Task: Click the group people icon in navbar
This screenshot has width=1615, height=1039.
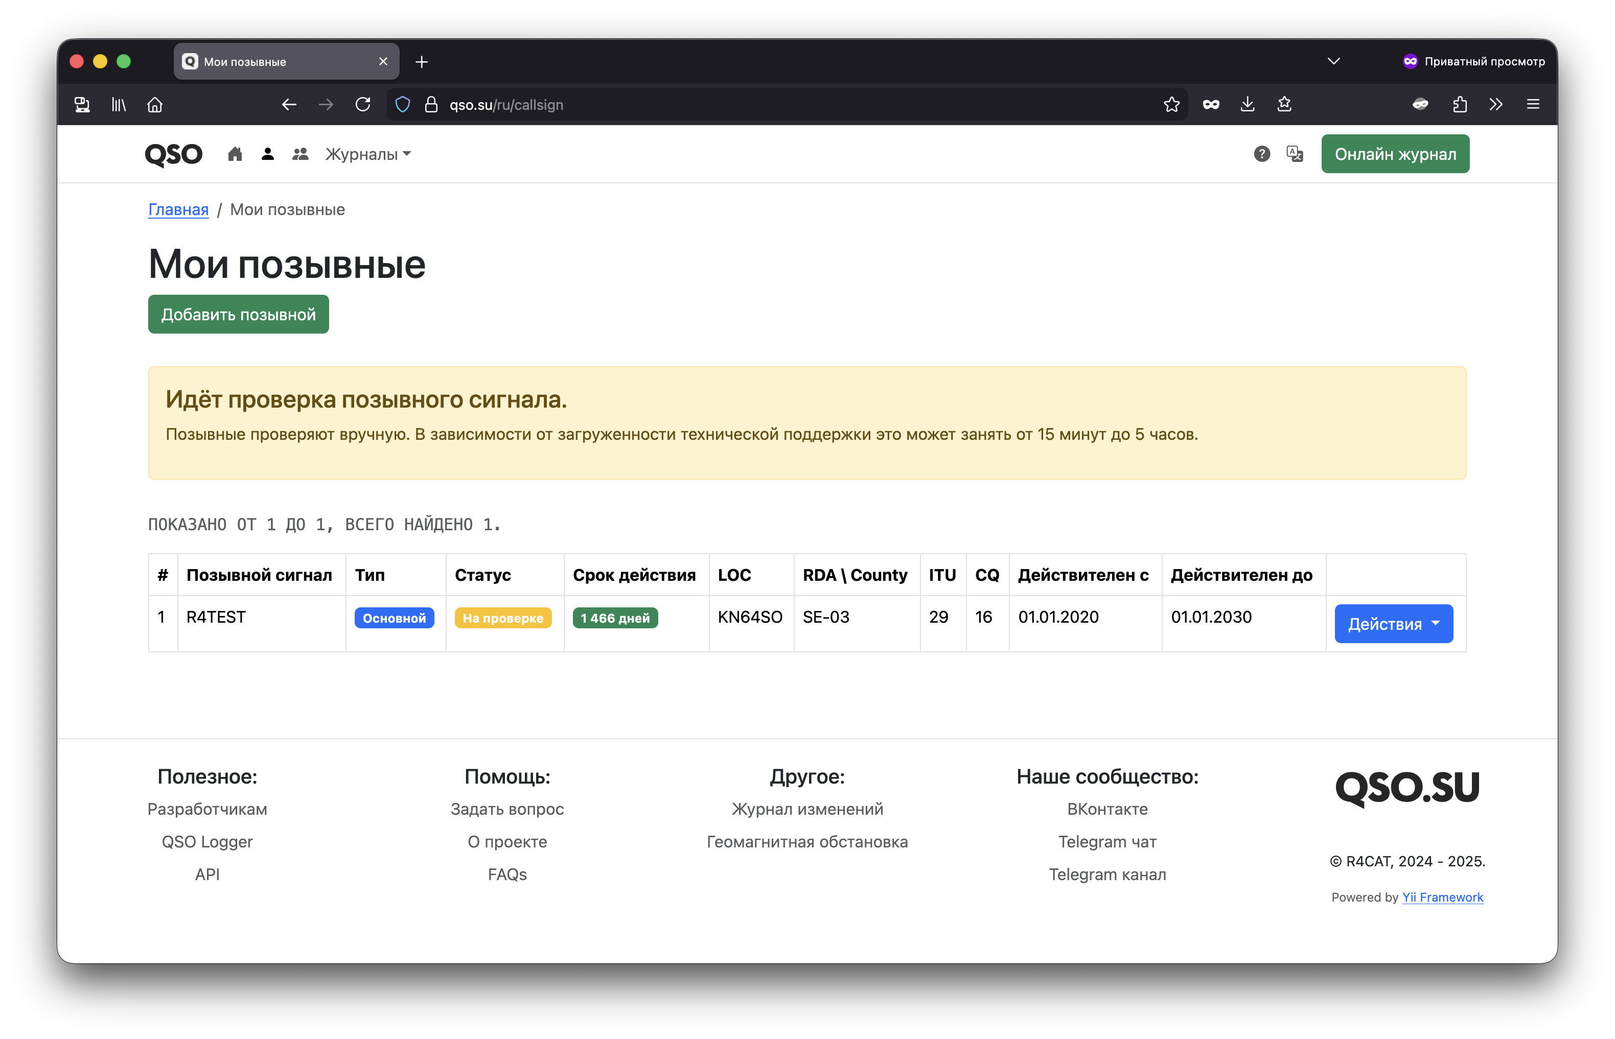Action: (301, 154)
